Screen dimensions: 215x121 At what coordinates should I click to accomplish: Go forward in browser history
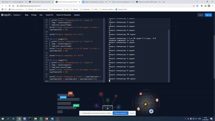pyautogui.click(x=6, y=6)
